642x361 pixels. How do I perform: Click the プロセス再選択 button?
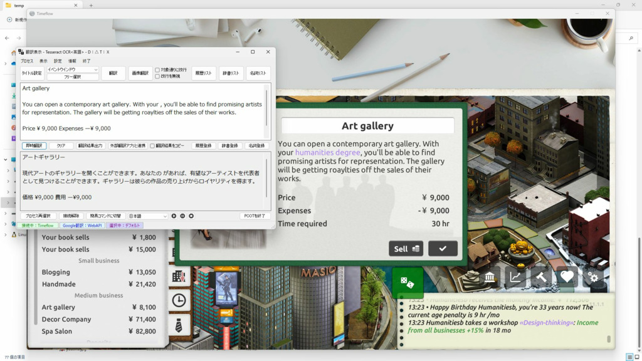(x=38, y=216)
